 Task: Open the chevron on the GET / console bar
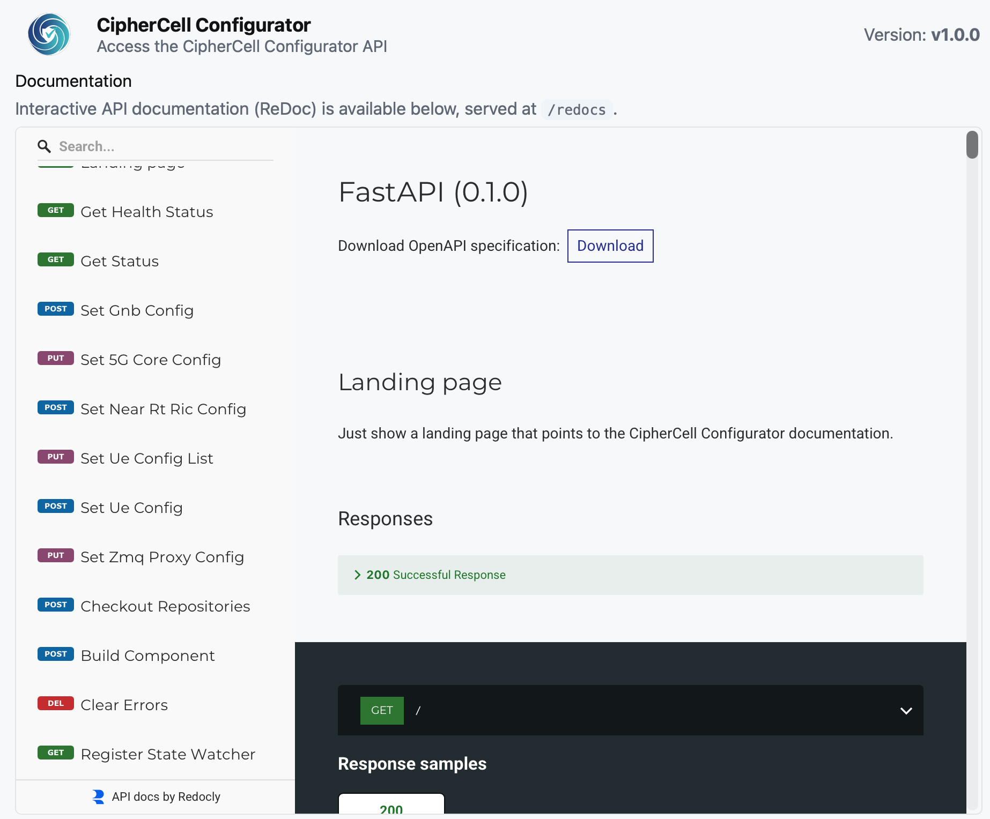(906, 711)
